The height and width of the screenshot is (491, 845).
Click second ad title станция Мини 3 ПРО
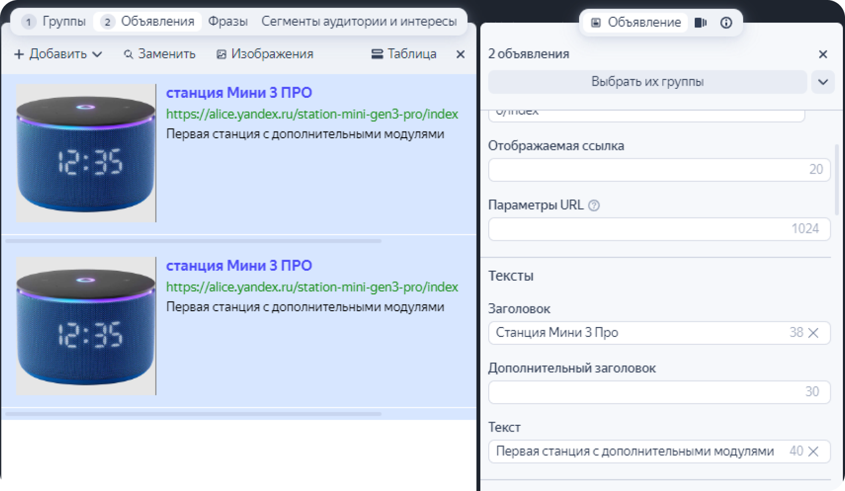pyautogui.click(x=239, y=265)
